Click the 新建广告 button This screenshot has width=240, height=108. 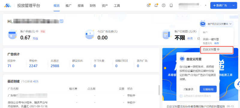pyautogui.click(x=220, y=5)
